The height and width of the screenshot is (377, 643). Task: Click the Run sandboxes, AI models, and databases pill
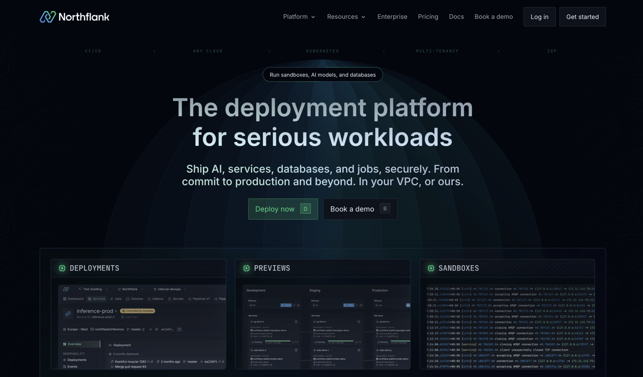322,75
